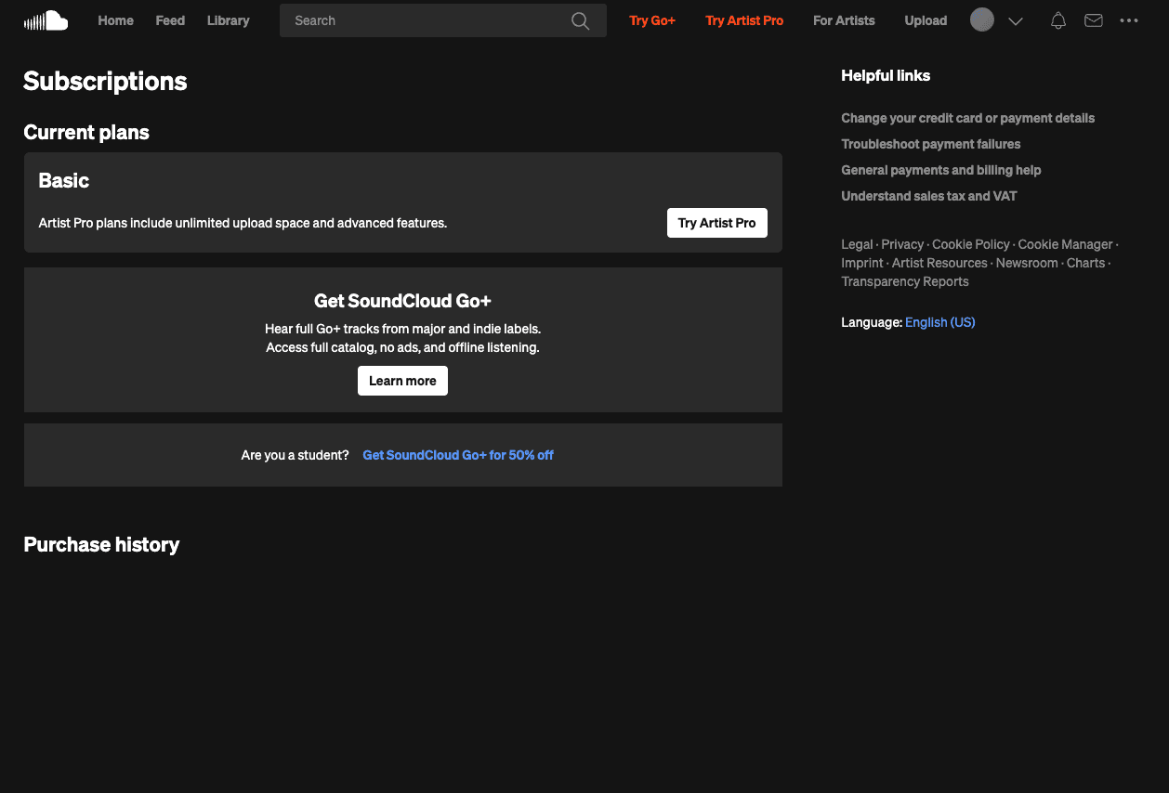Click the SoundCloud logo icon

point(46,20)
